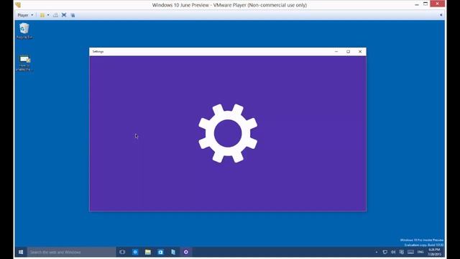Minimize the VMware Player window
Viewport: 460px width, 259px height.
pos(417,4)
